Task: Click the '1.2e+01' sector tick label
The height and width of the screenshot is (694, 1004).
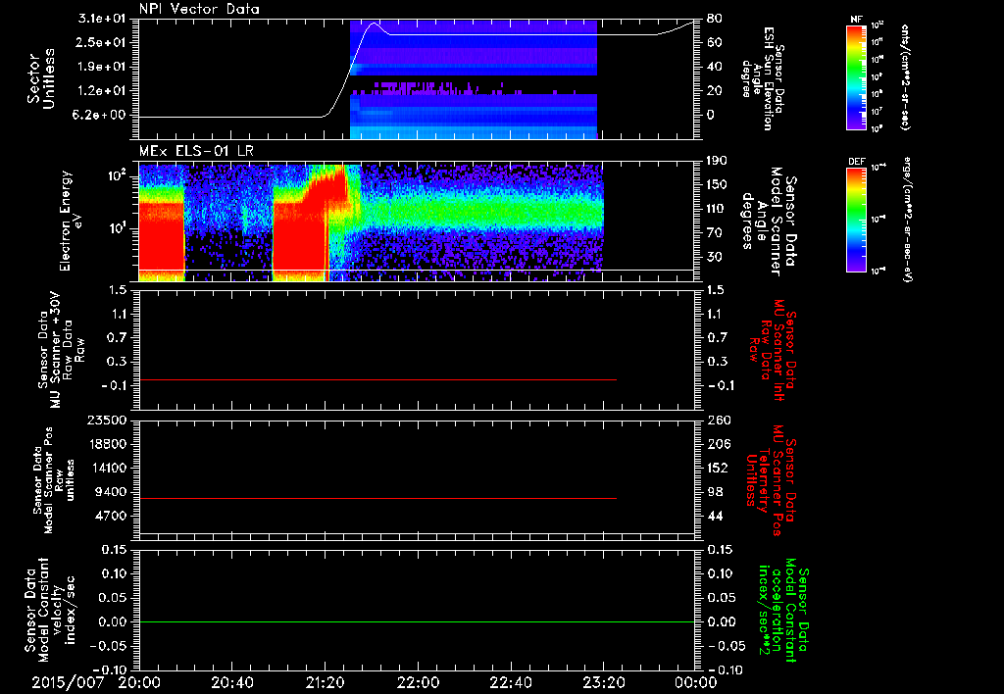Action: (x=100, y=91)
